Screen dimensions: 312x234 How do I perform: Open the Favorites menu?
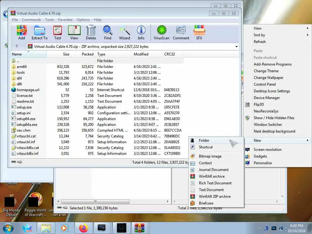click(x=65, y=20)
